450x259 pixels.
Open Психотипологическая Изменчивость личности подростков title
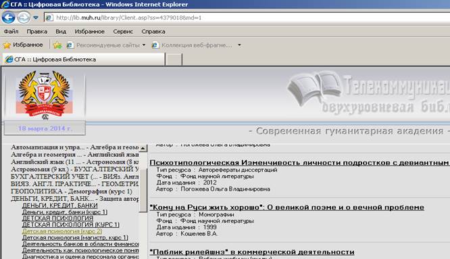[x=299, y=163]
